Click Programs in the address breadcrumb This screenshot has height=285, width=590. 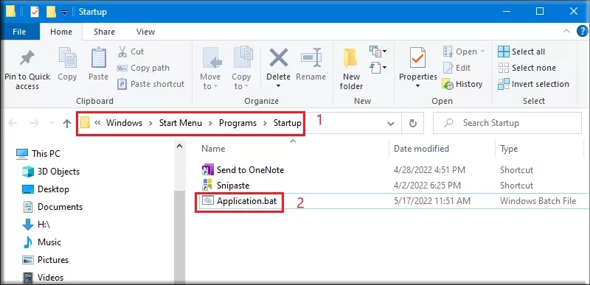(237, 123)
